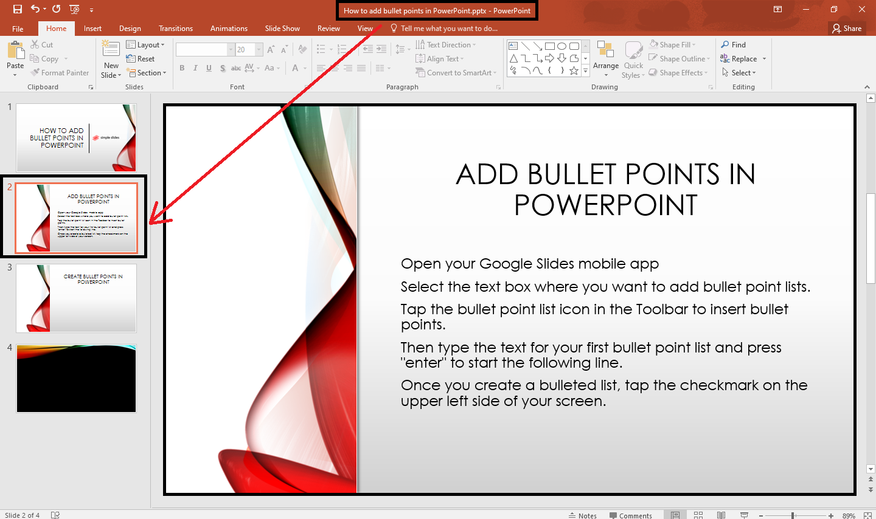Select the Text Box shape in gallery
The image size is (876, 519).
click(x=513, y=46)
